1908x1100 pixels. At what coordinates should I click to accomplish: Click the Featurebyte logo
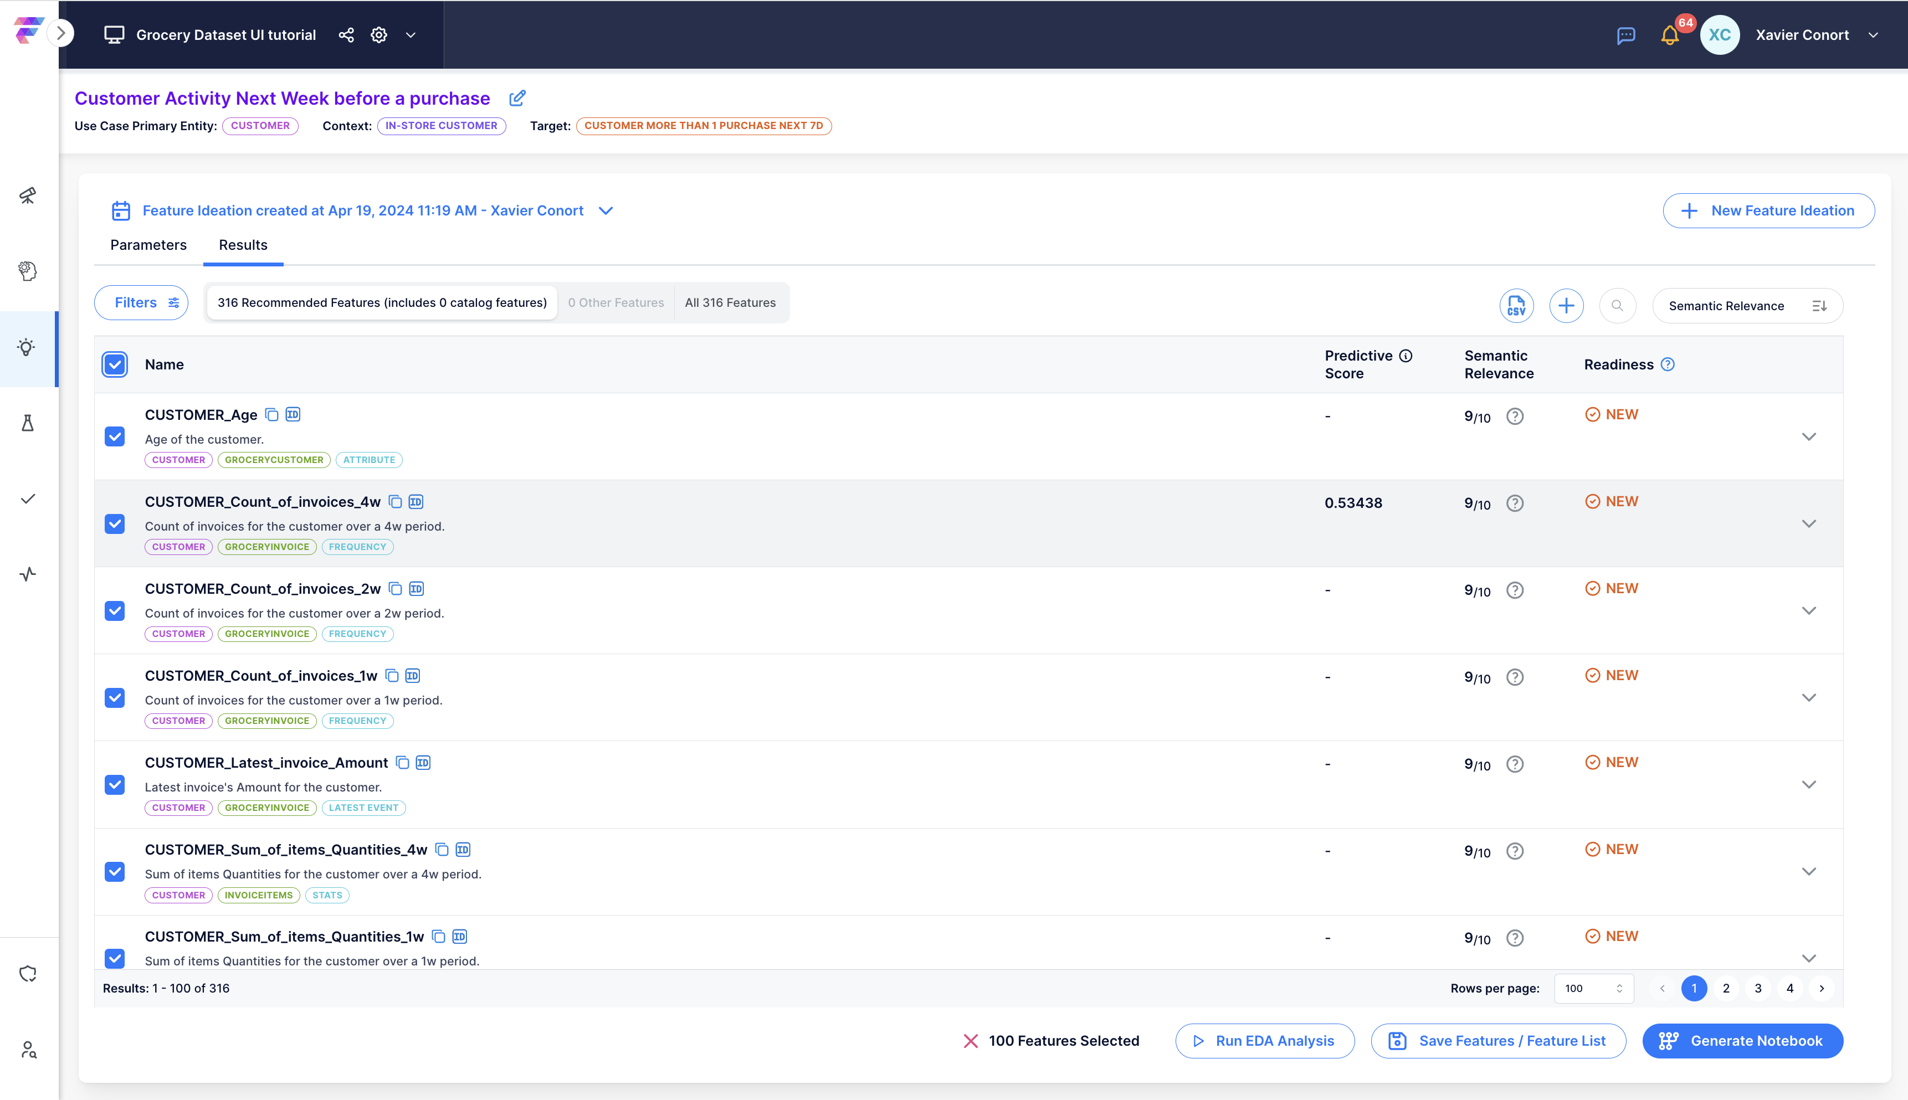[x=28, y=31]
